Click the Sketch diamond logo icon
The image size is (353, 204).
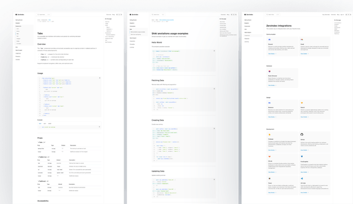tap(302, 103)
